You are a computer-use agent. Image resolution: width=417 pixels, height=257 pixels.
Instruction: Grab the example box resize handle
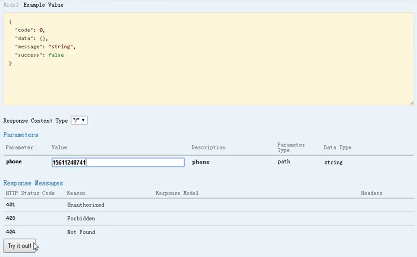tap(412, 103)
